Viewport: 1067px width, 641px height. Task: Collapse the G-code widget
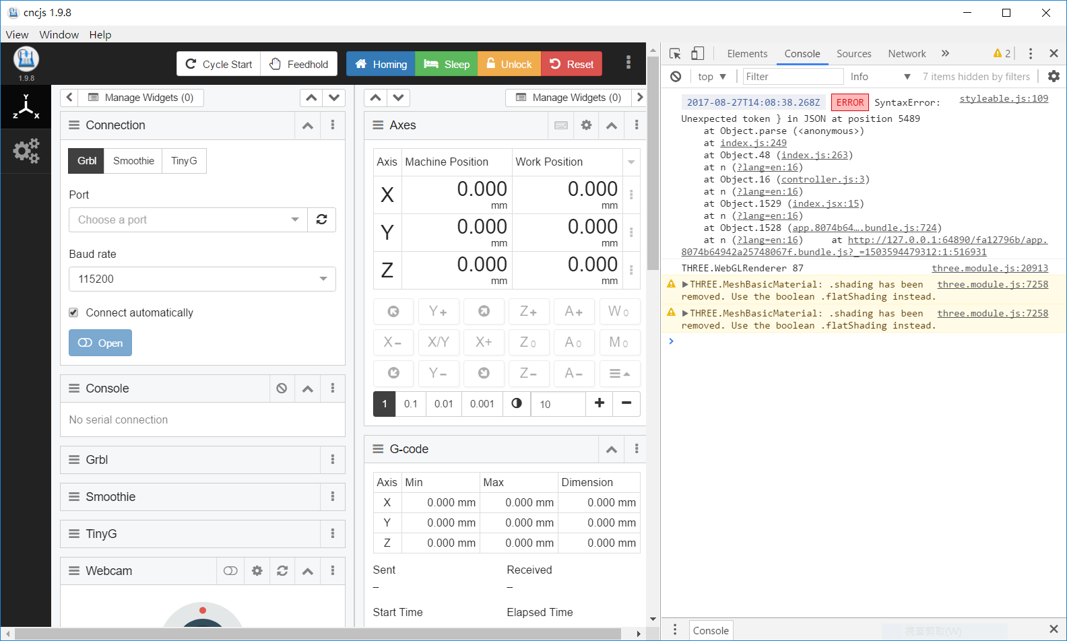(x=611, y=449)
